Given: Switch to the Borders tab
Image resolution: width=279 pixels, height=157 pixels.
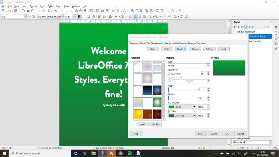Looking at the screenshot, I should click(183, 43).
